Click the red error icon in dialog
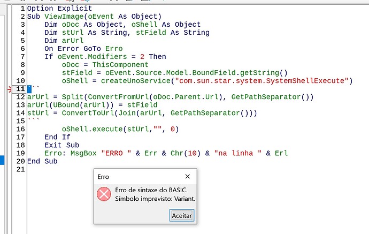This screenshot has width=369, height=234. click(x=104, y=194)
